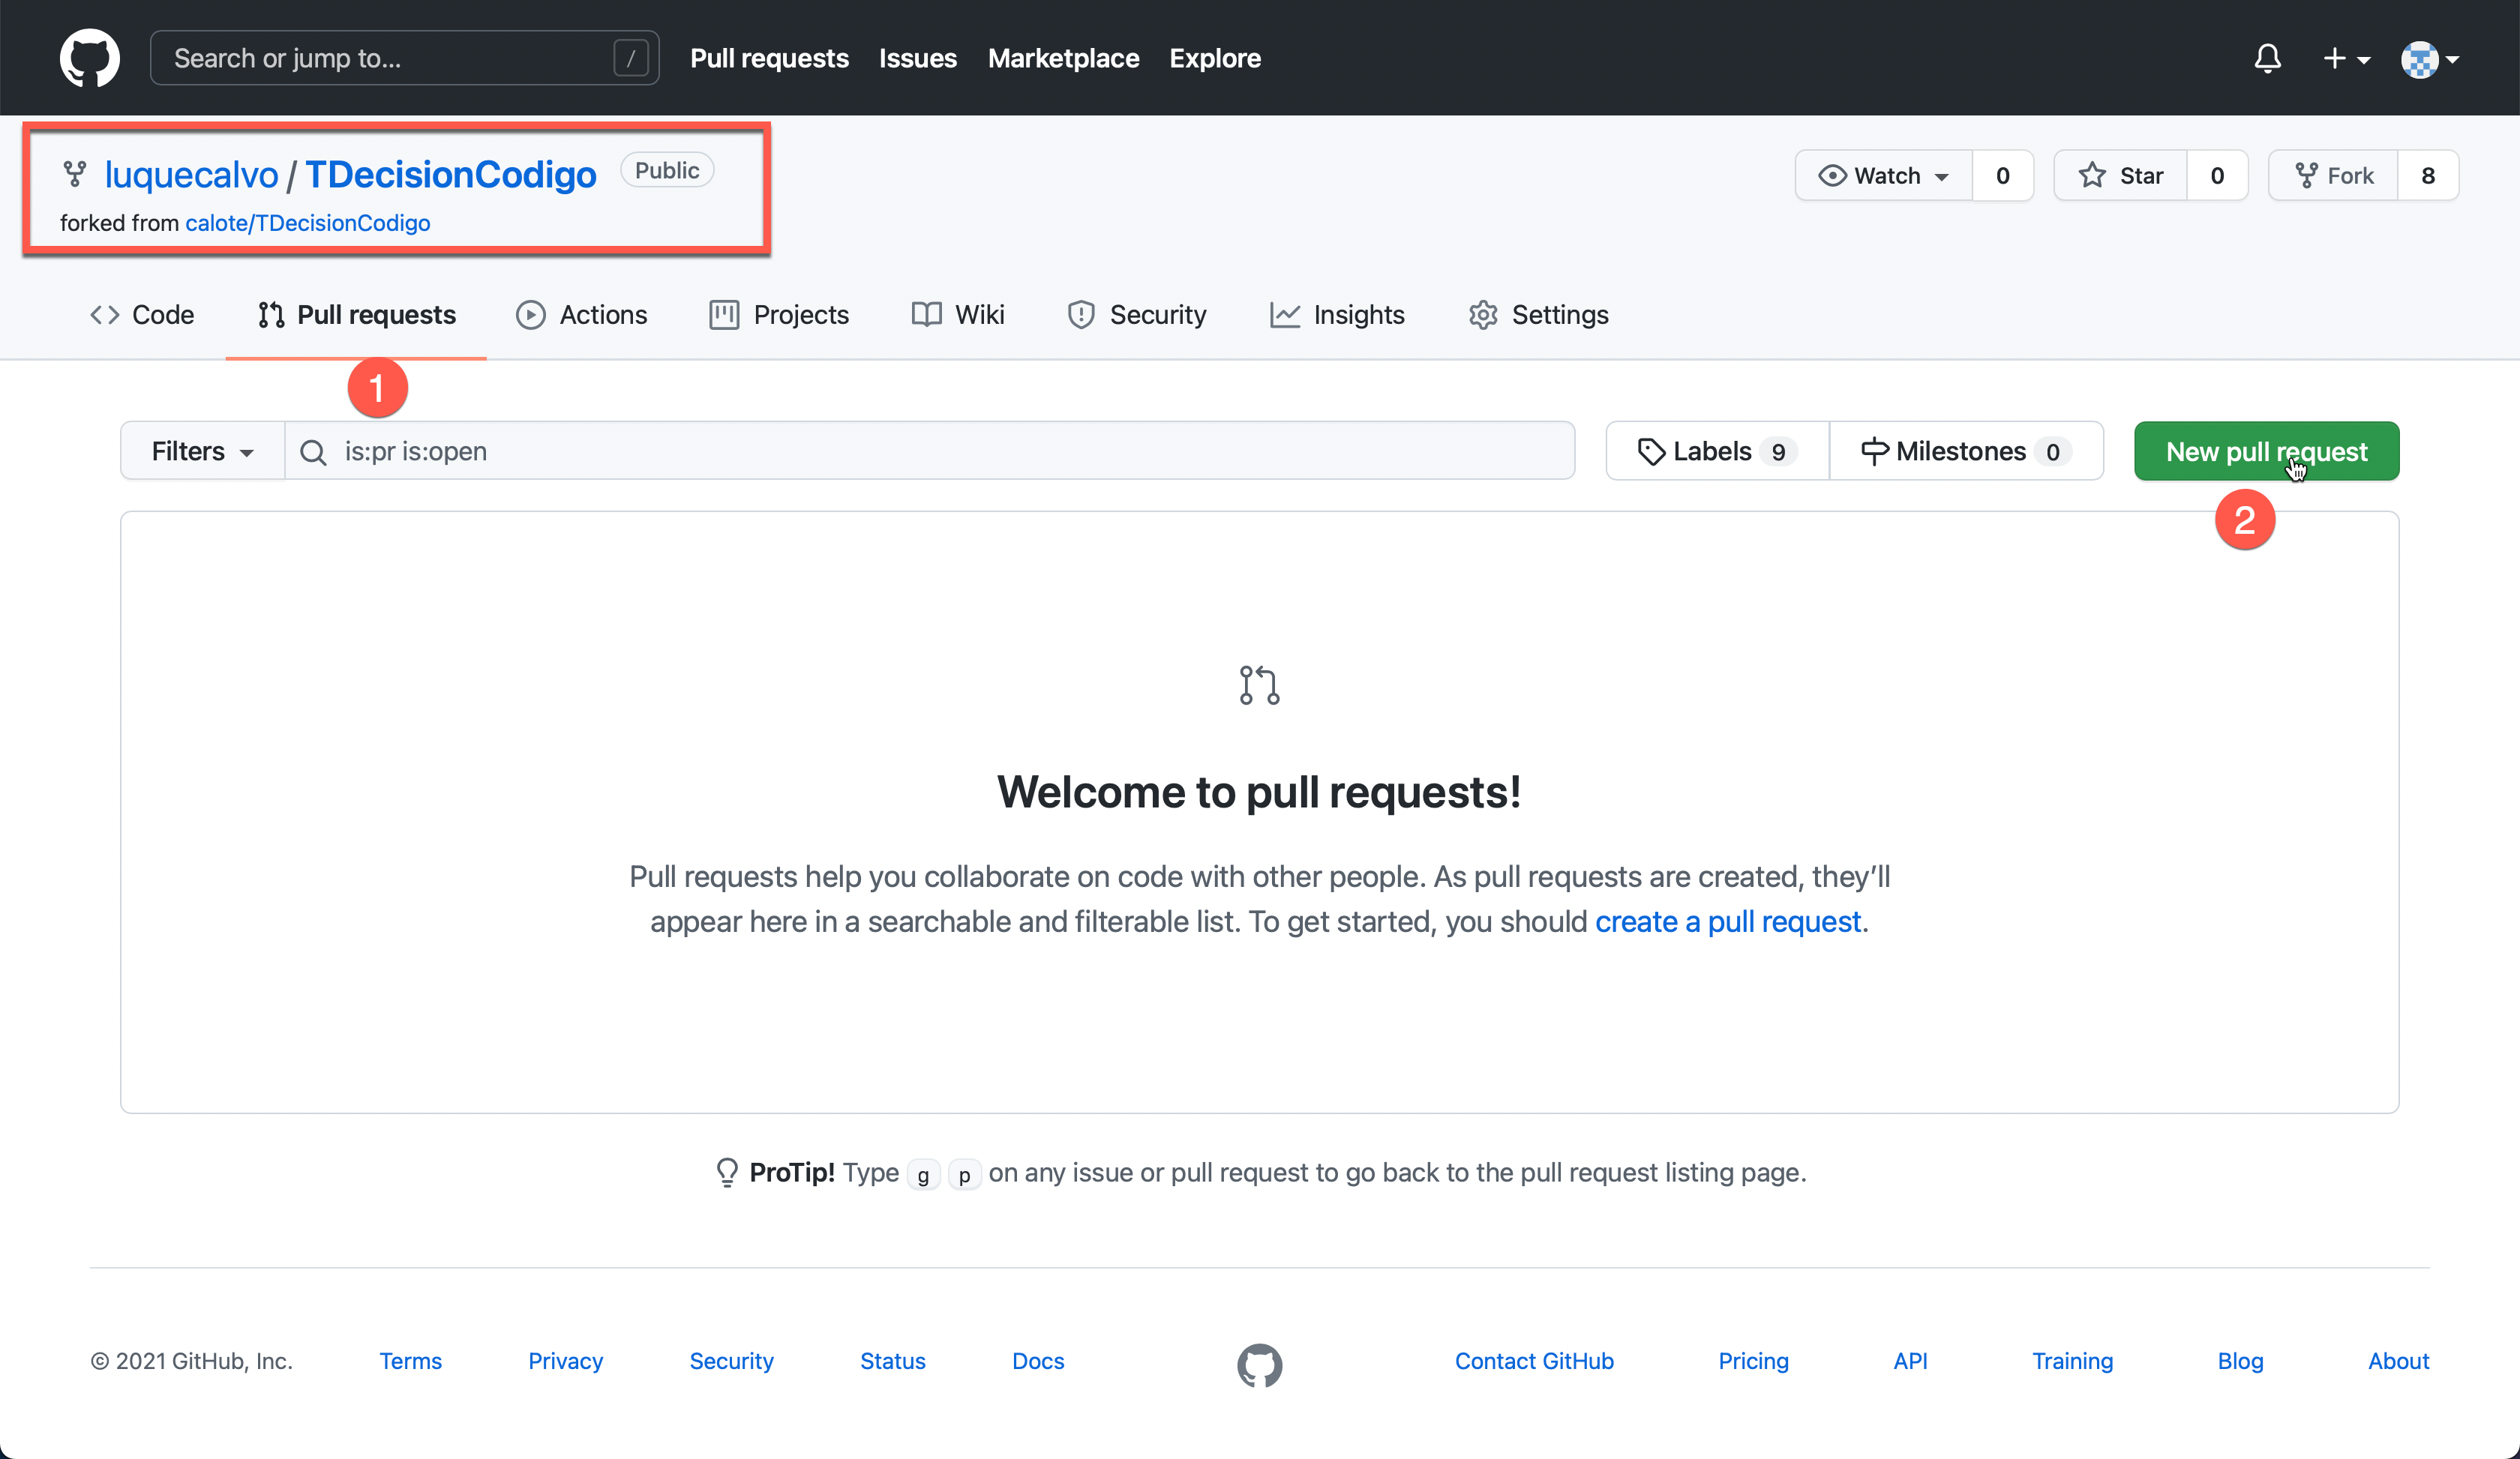Click the New pull request button
This screenshot has height=1459, width=2520.
tap(2266, 451)
